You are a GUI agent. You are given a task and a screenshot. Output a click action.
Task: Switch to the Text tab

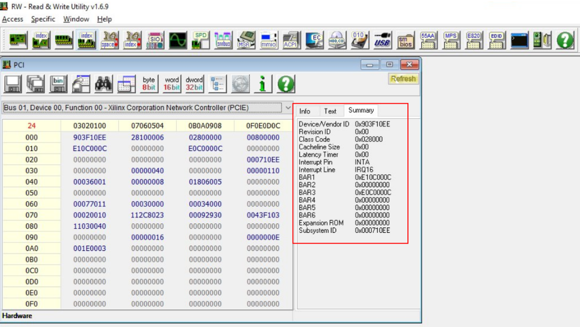(x=330, y=111)
